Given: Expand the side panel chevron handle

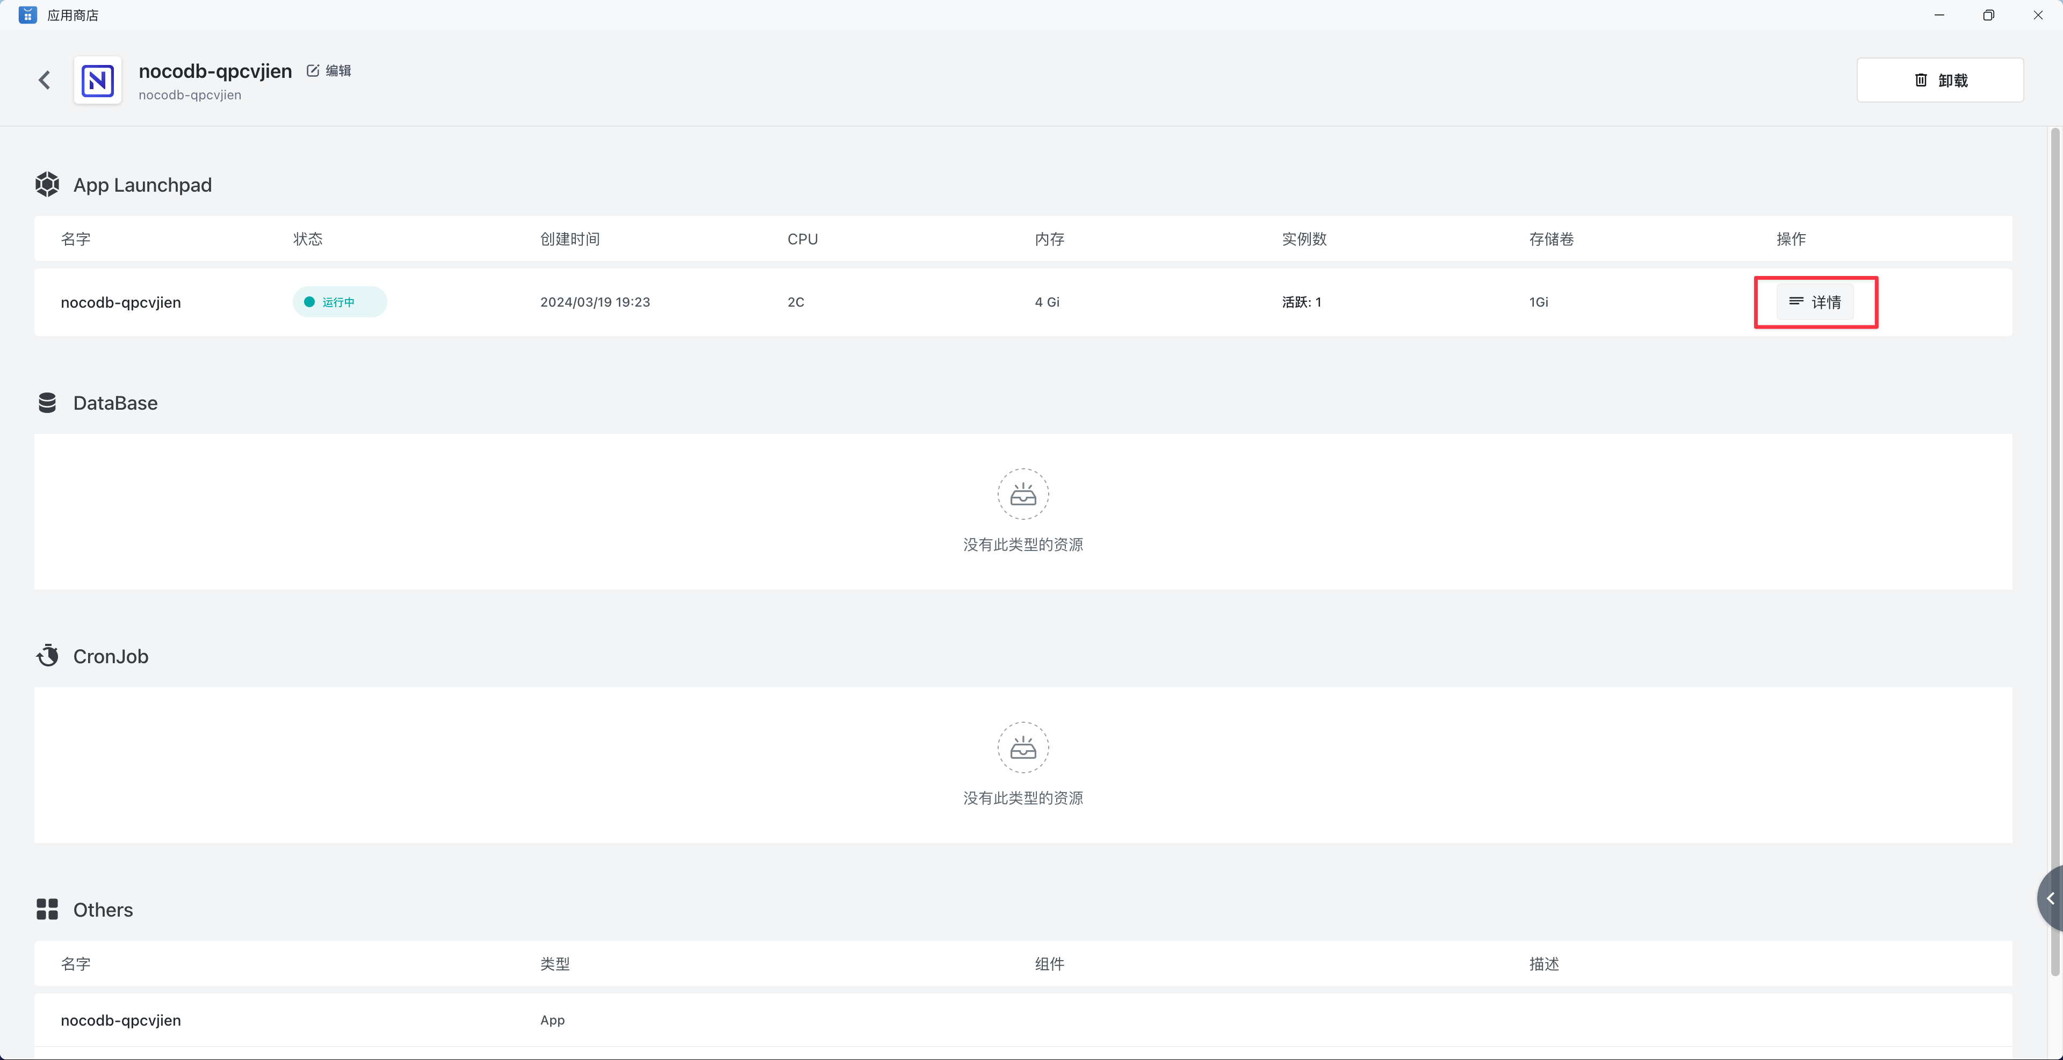Looking at the screenshot, I should [2050, 898].
